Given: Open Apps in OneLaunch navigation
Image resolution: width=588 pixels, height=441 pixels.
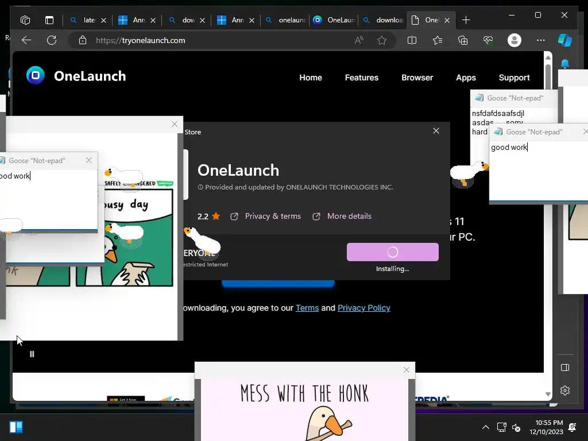Looking at the screenshot, I should (466, 78).
